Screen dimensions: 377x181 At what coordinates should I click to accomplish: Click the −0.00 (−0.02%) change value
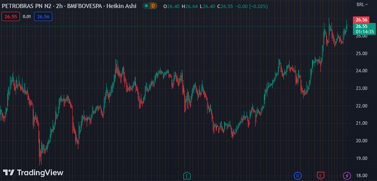point(251,7)
